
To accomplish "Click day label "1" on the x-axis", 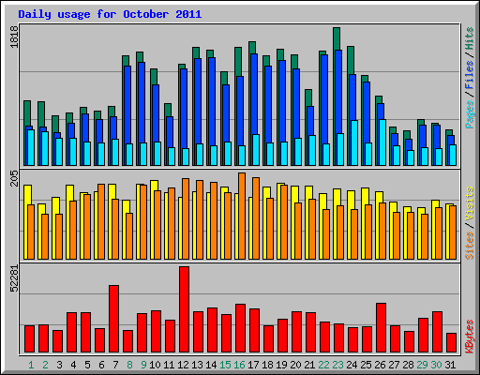I will coord(31,365).
